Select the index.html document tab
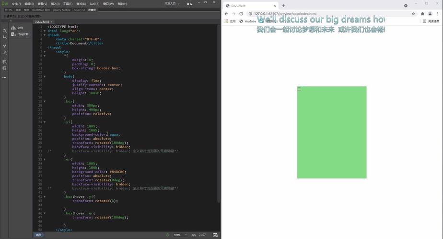The image size is (443, 239). (42, 22)
